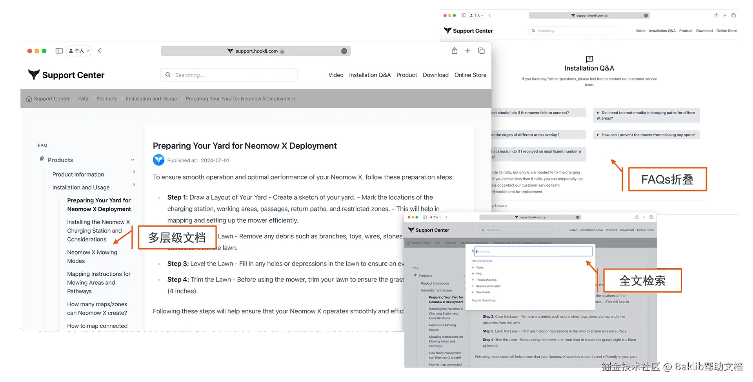753x382 pixels.
Task: Go back in the search popup window
Action: click(446, 217)
